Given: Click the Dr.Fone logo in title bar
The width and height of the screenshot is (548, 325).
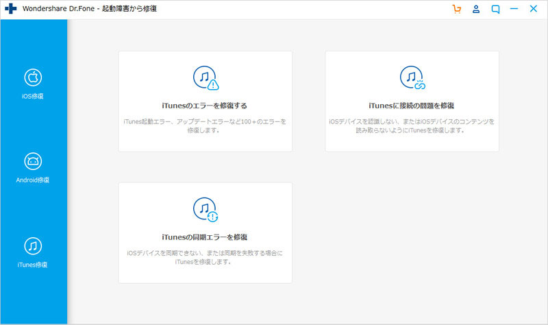Looking at the screenshot, I should click(11, 8).
